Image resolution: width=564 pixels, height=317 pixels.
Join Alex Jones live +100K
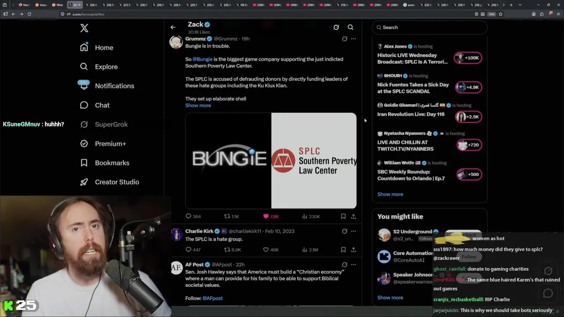pyautogui.click(x=468, y=58)
